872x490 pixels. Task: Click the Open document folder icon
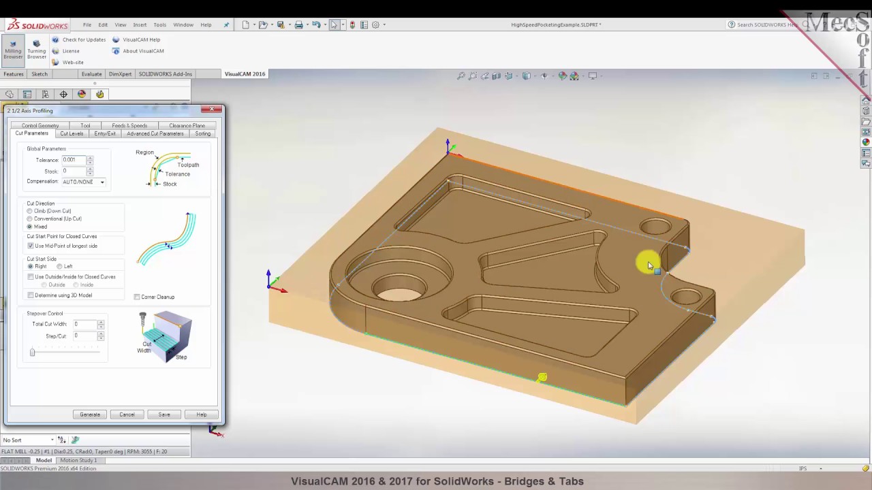click(x=263, y=24)
